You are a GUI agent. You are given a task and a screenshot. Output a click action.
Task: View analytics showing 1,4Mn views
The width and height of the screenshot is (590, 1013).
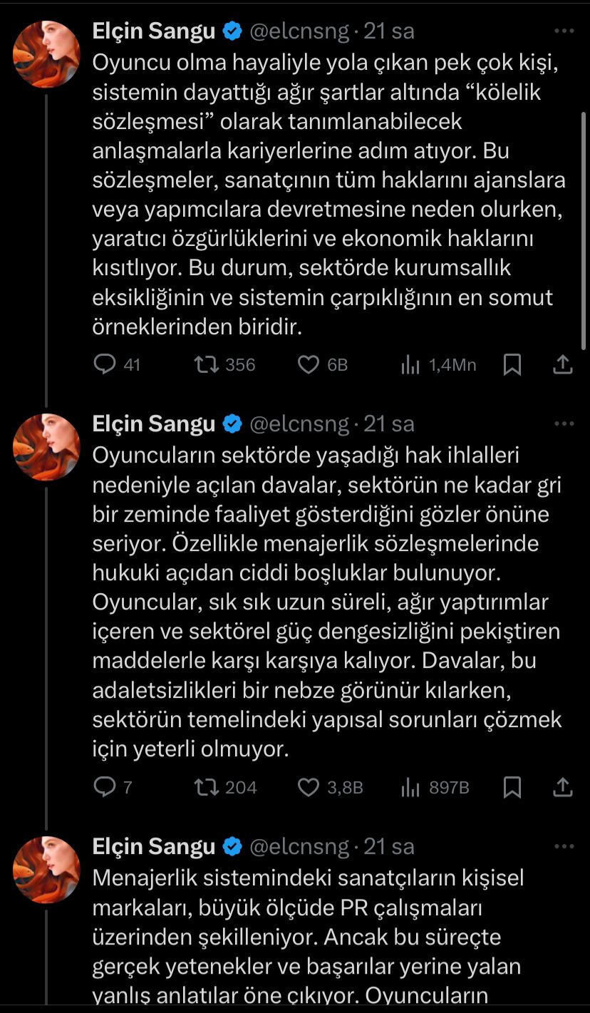click(410, 365)
